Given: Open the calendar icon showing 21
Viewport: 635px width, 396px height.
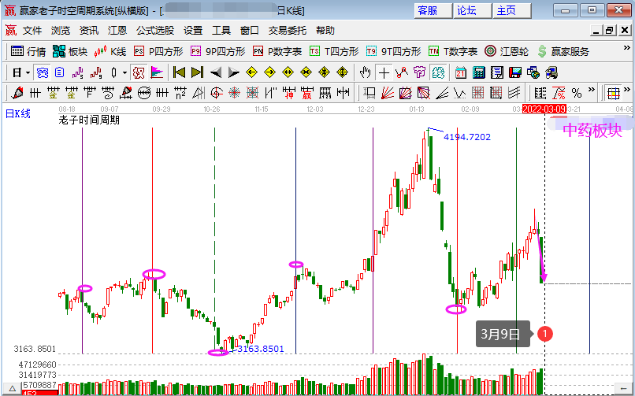Looking at the screenshot, I should pyautogui.click(x=461, y=72).
